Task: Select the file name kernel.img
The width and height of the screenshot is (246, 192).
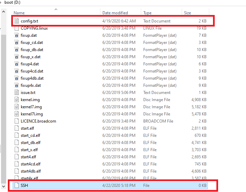Action: (x=30, y=100)
